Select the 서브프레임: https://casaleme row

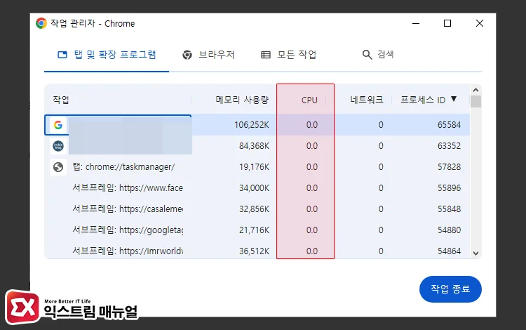(x=257, y=209)
